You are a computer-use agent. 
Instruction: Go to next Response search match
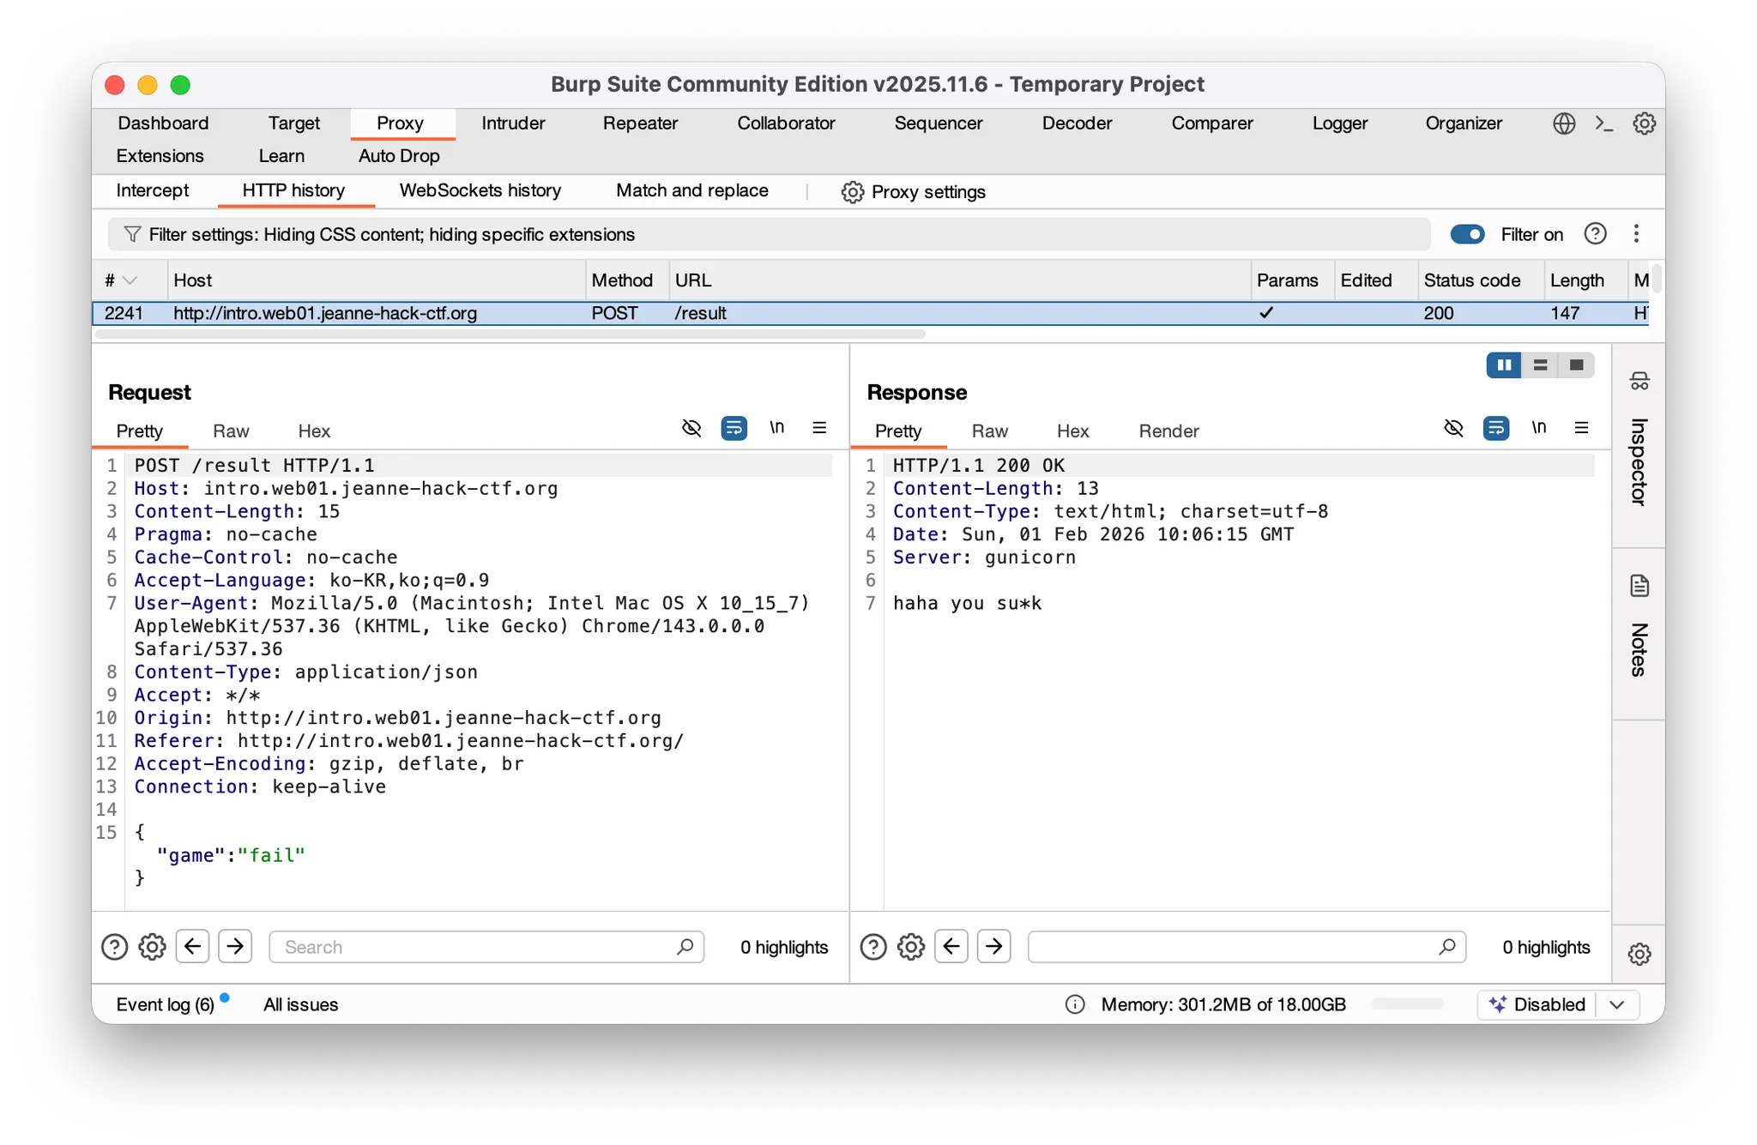pyautogui.click(x=993, y=947)
